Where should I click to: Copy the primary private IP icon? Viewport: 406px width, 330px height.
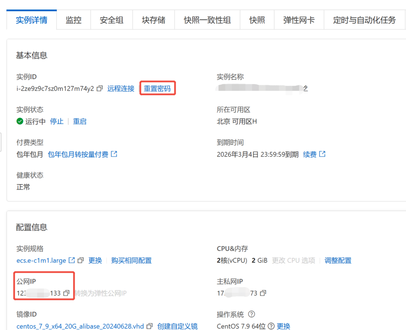[x=263, y=293]
